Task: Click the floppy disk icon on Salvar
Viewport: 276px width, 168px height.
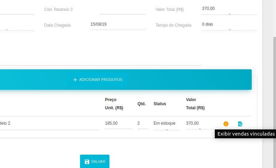Action: click(87, 162)
